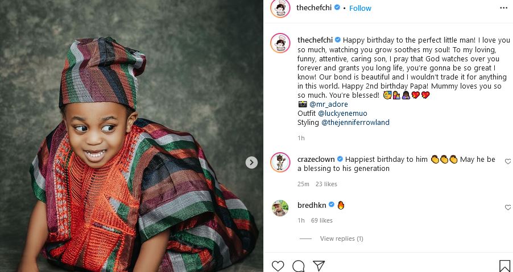This screenshot has height=272, width=513.
Task: Open crazeclown's profile avatar
Action: (280, 162)
